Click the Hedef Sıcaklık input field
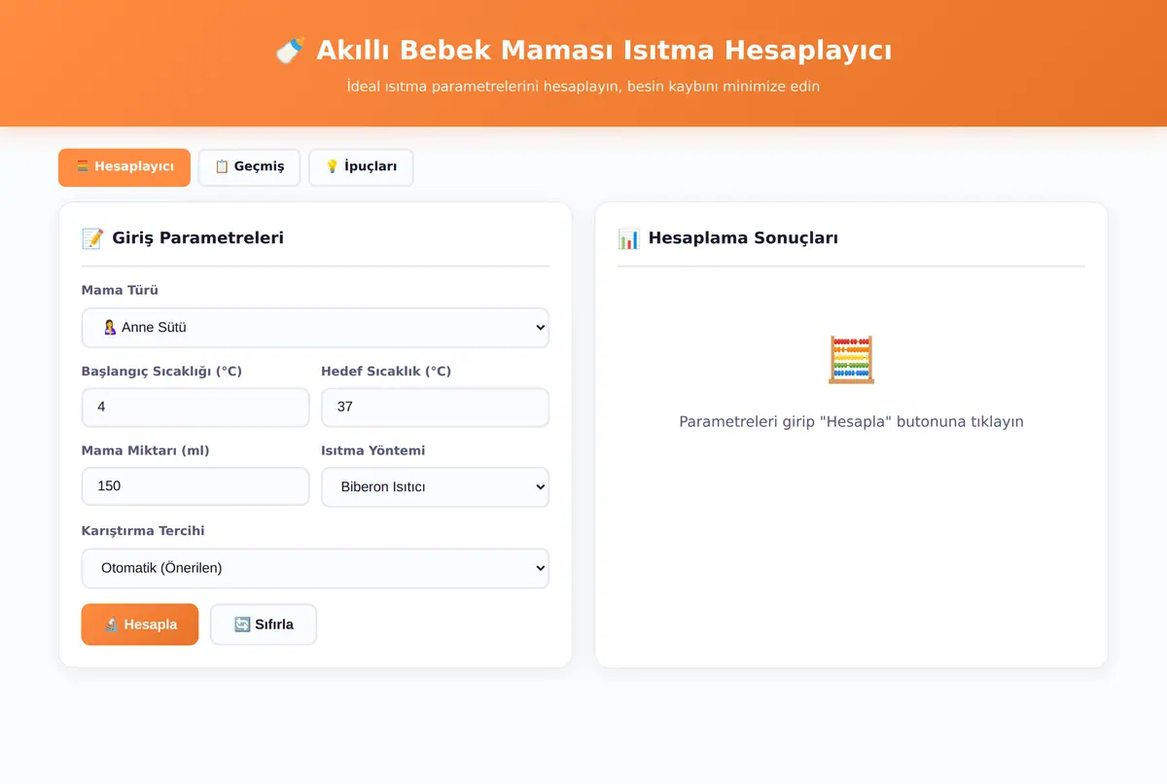 pos(435,408)
